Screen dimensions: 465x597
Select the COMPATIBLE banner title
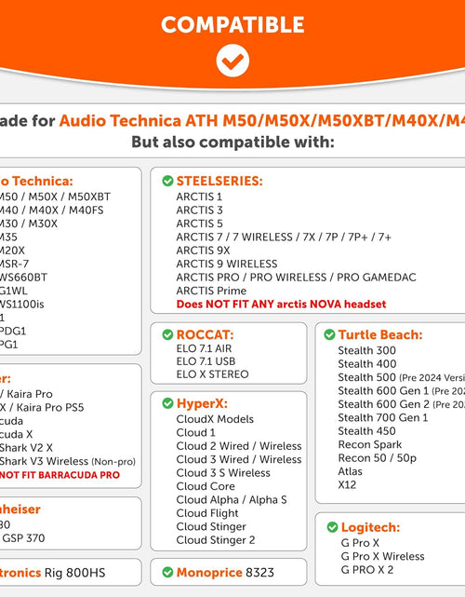(232, 25)
